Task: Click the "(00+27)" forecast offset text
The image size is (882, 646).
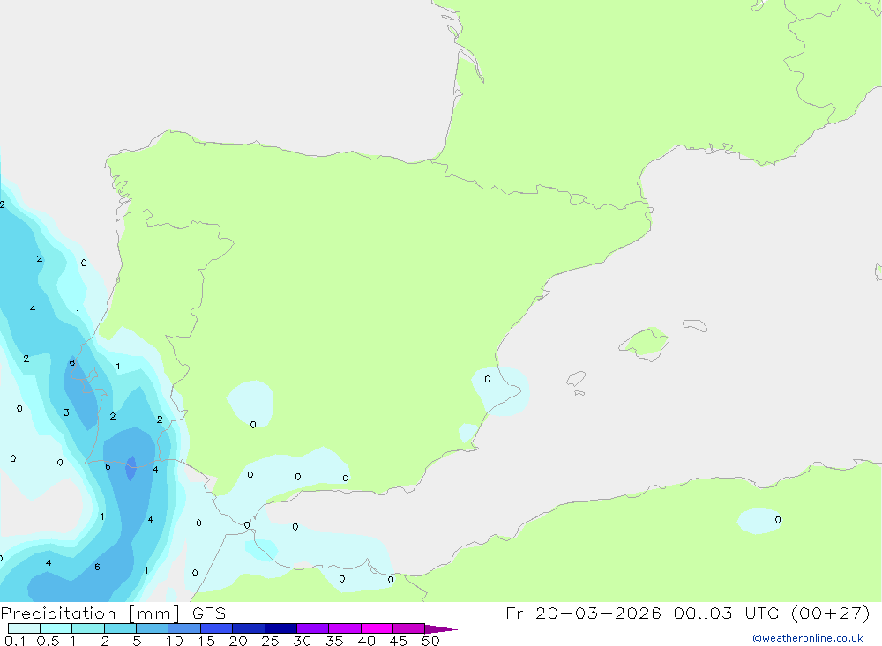Action: pyautogui.click(x=830, y=613)
